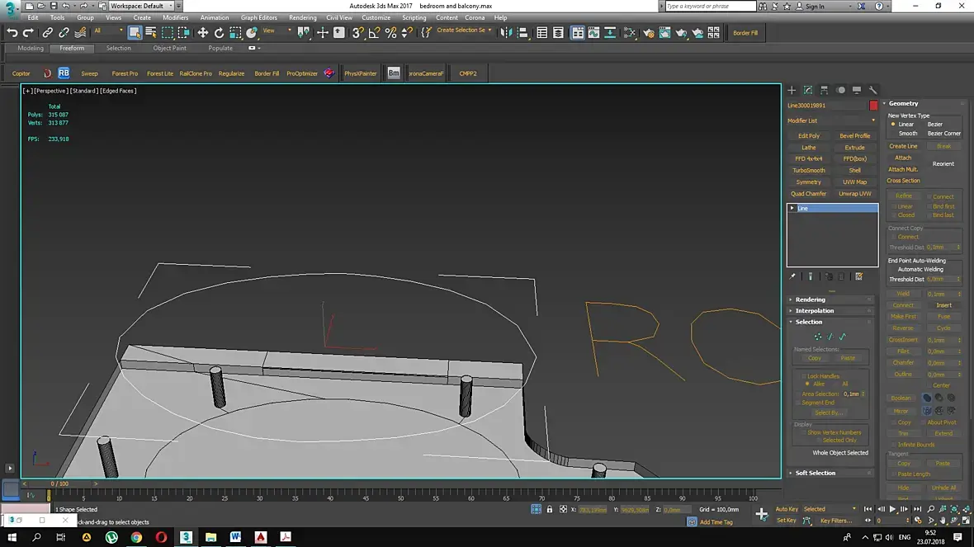
Task: Switch to Vertex sub-object selection icon
Action: [817, 337]
